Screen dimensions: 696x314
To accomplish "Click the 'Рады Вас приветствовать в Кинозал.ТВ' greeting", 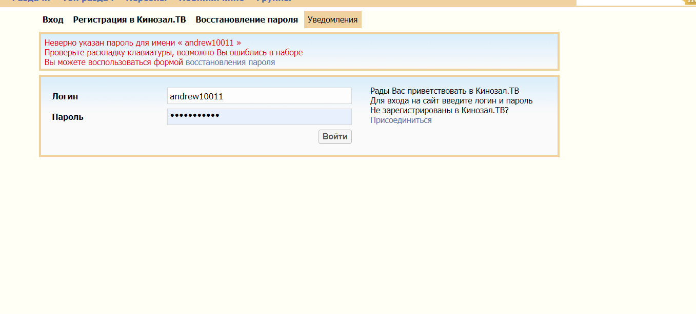I will [445, 91].
